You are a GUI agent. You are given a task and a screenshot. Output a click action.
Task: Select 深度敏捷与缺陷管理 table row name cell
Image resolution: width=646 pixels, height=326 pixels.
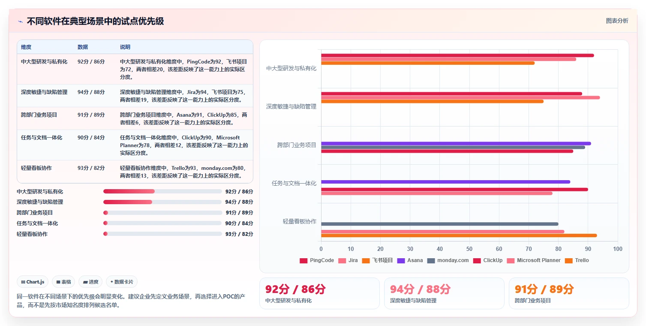pos(44,92)
